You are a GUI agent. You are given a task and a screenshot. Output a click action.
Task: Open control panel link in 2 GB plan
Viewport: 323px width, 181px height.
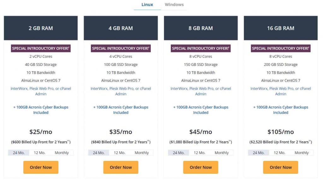[41, 91]
